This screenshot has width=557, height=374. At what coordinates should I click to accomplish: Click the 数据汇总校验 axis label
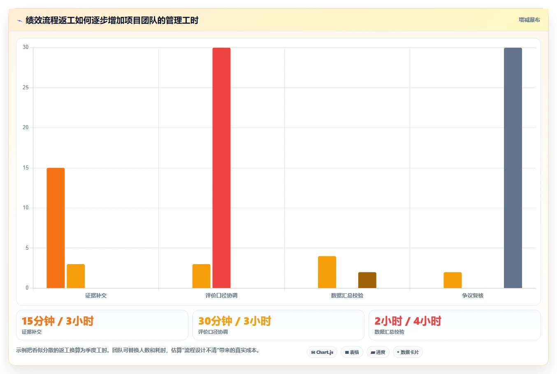pos(347,295)
